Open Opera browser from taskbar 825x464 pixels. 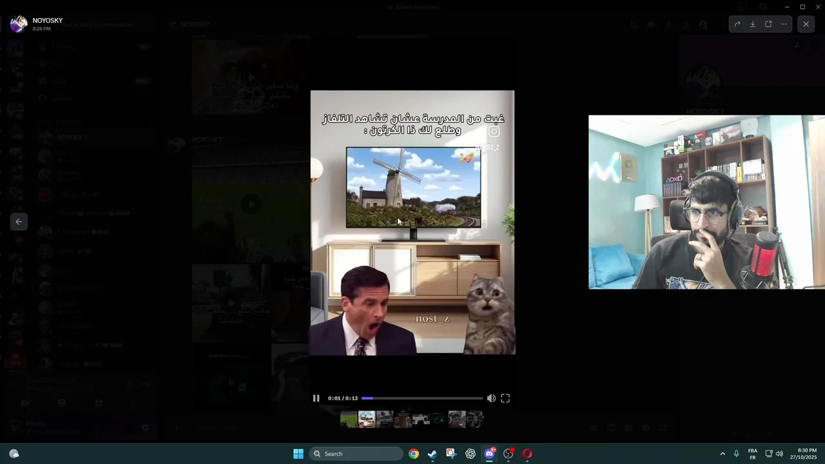click(527, 454)
